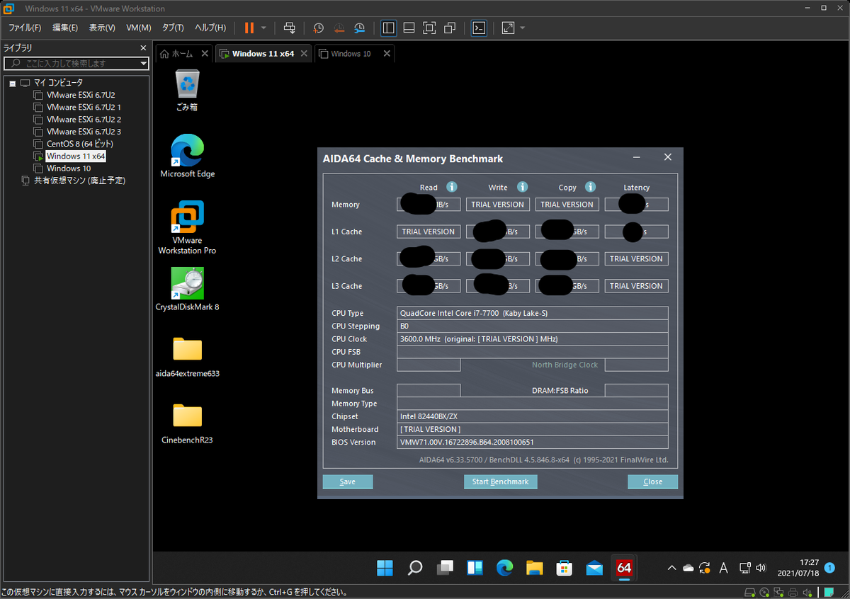Open the Mail app from the taskbar
The image size is (850, 599).
594,568
